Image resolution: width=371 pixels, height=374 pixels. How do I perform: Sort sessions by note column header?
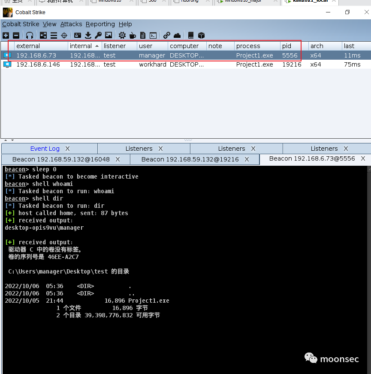(220, 46)
